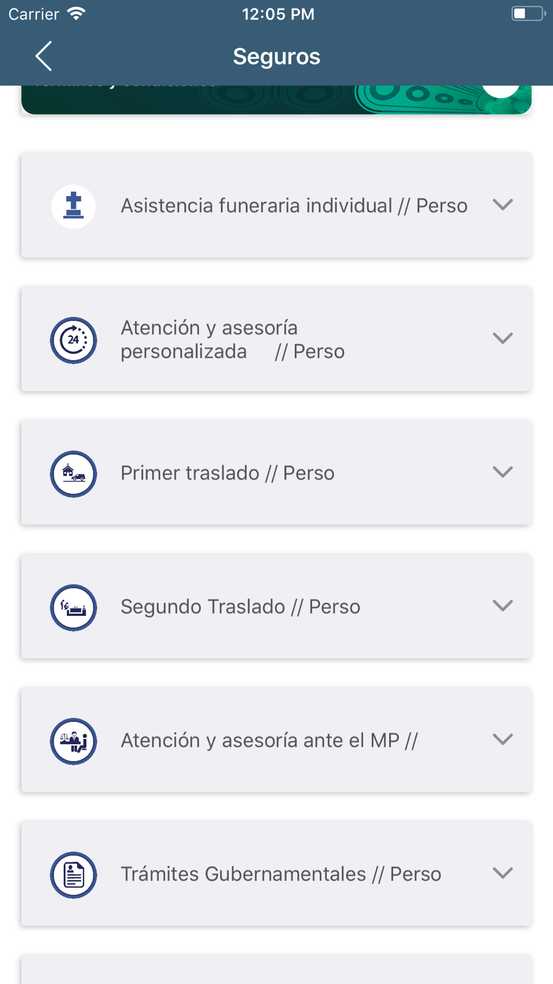Tap the white circle on banner
The height and width of the screenshot is (984, 553).
(x=501, y=92)
